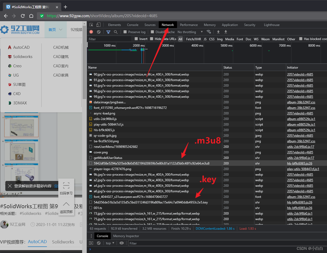Image resolution: width=327 pixels, height=253 pixels.
Task: Enable the Preserve log checkbox
Action: (x=125, y=32)
